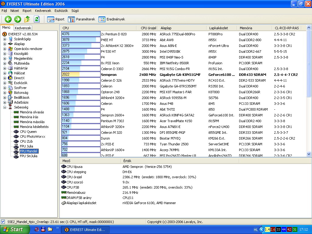Open the Memória írás benchmark icon
This screenshot has height=234, width=312.
(x=16, y=117)
